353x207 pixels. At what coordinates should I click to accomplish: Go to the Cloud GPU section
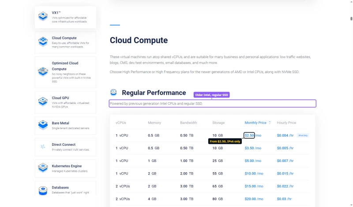coord(65,102)
